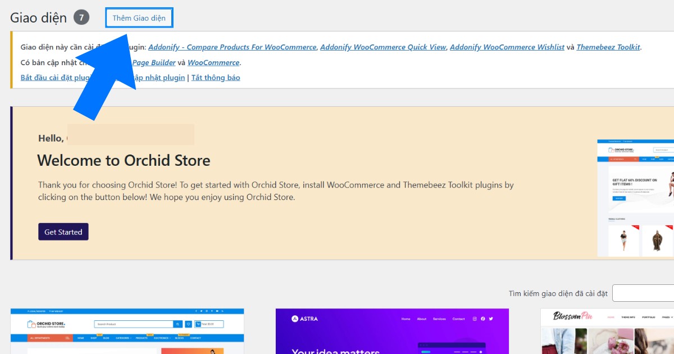Screen dimensions: 674x354
Task: Open the Themebeez Toolkit plugin link
Action: (608, 47)
